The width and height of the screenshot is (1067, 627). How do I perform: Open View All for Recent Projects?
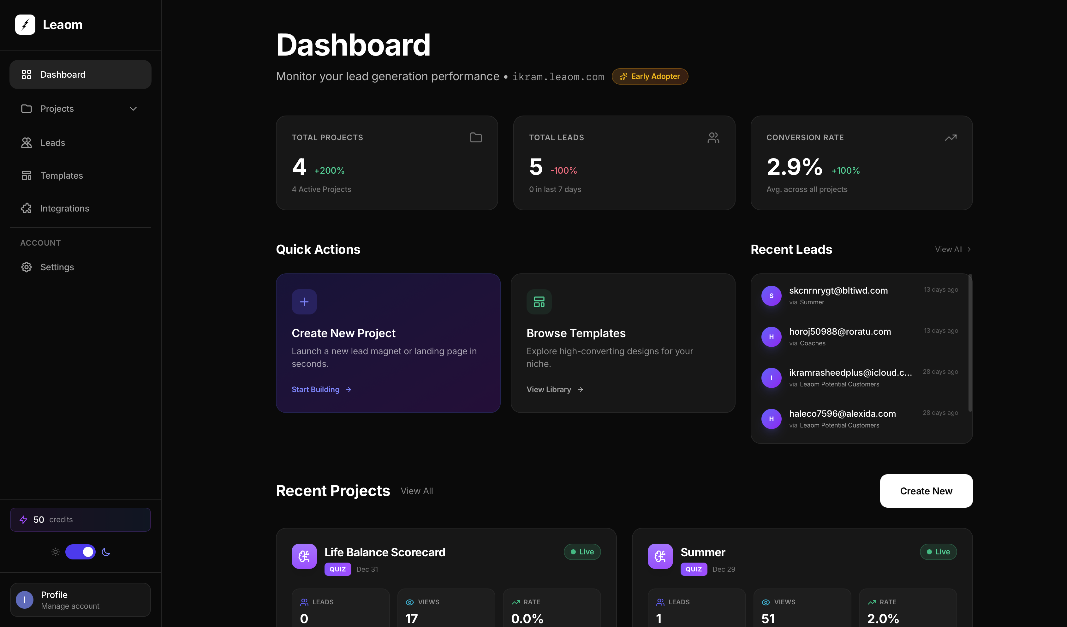(x=417, y=491)
